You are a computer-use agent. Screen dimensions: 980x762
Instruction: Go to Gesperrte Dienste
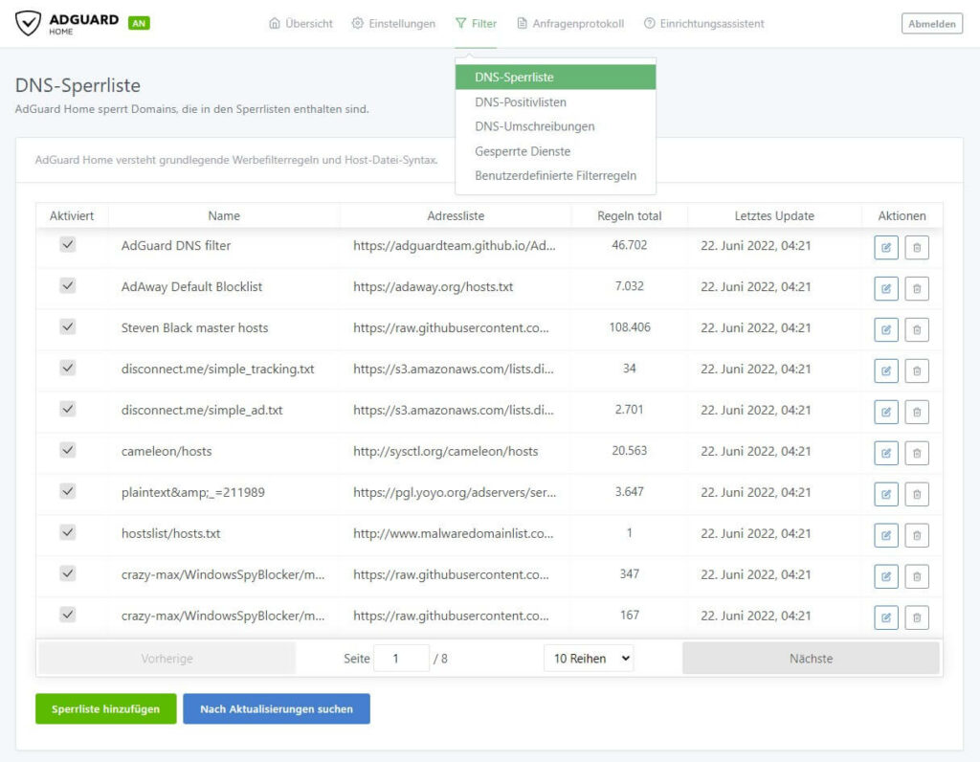pyautogui.click(x=556, y=151)
